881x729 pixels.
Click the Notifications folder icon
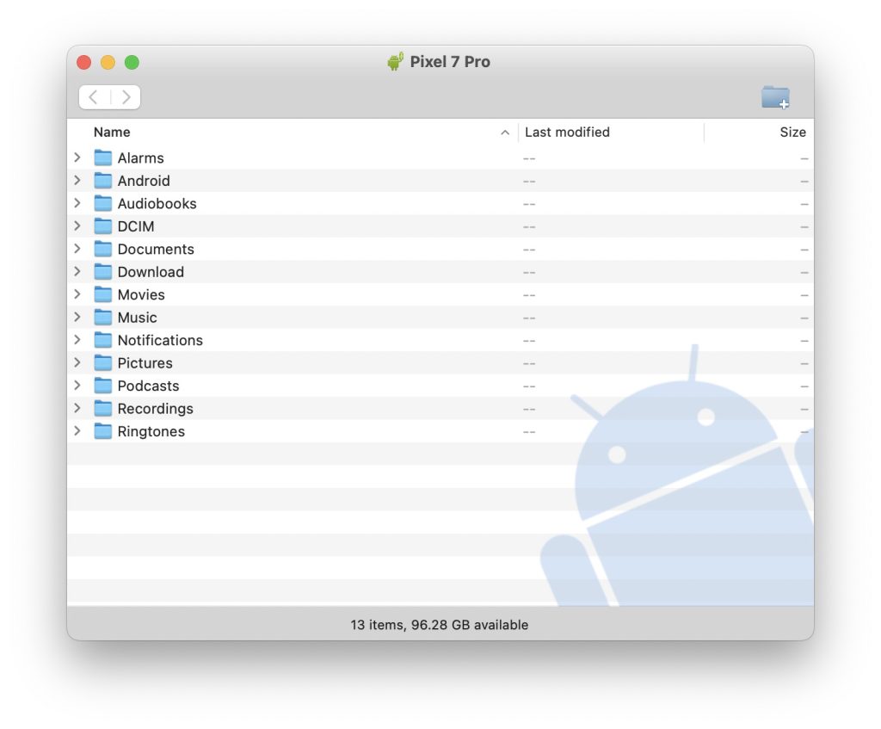[x=103, y=339]
